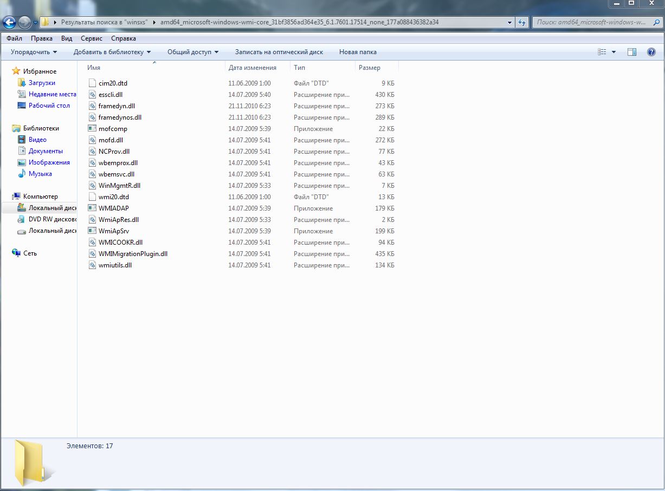
Task: Select the esscli.dll file icon
Action: click(92, 94)
